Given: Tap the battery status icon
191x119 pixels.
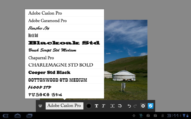Looking at the screenshot, I should pyautogui.click(x=187, y=116).
